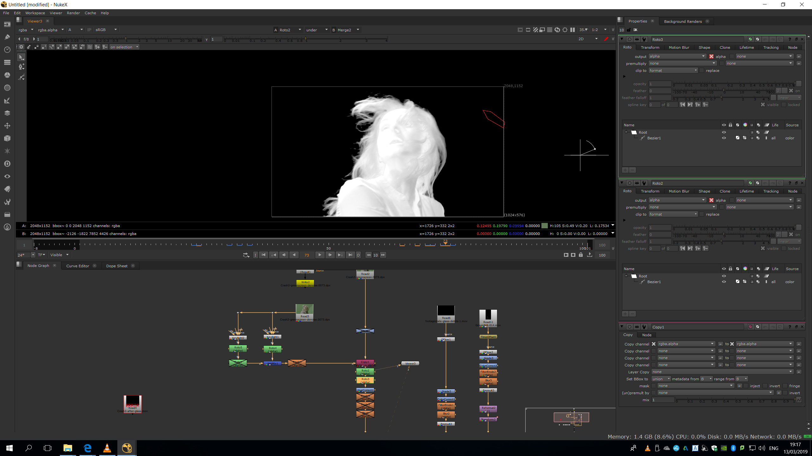Viewport: 812px width, 456px height.
Task: Open the Render menu
Action: [x=73, y=13]
